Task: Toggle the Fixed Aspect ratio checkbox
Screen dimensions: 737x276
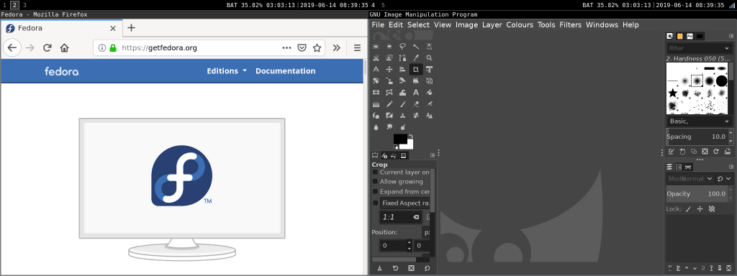Action: pos(375,203)
